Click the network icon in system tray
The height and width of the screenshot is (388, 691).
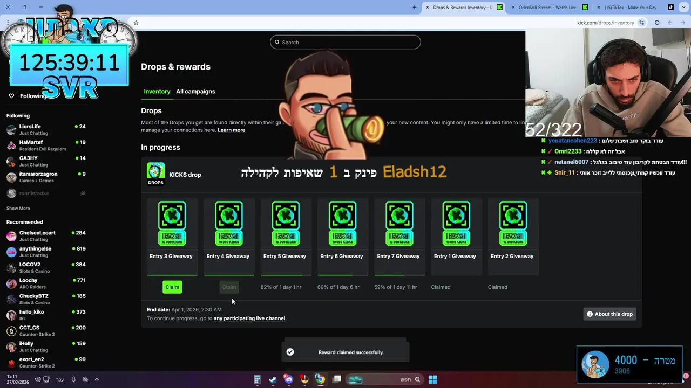pos(46,379)
